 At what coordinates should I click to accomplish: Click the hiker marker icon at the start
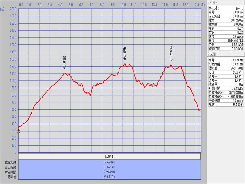pyautogui.click(x=18, y=131)
